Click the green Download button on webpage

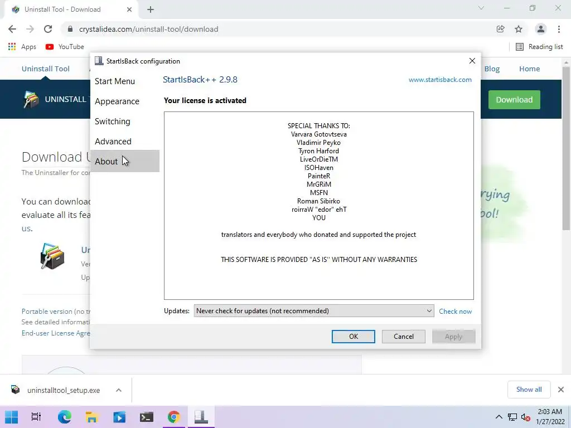(514, 100)
